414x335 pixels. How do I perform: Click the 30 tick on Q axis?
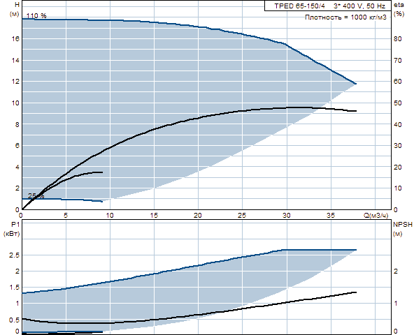click(287, 216)
